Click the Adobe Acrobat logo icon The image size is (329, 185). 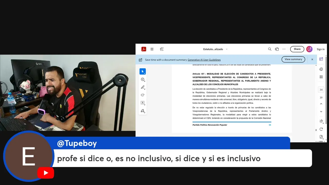tap(144, 49)
